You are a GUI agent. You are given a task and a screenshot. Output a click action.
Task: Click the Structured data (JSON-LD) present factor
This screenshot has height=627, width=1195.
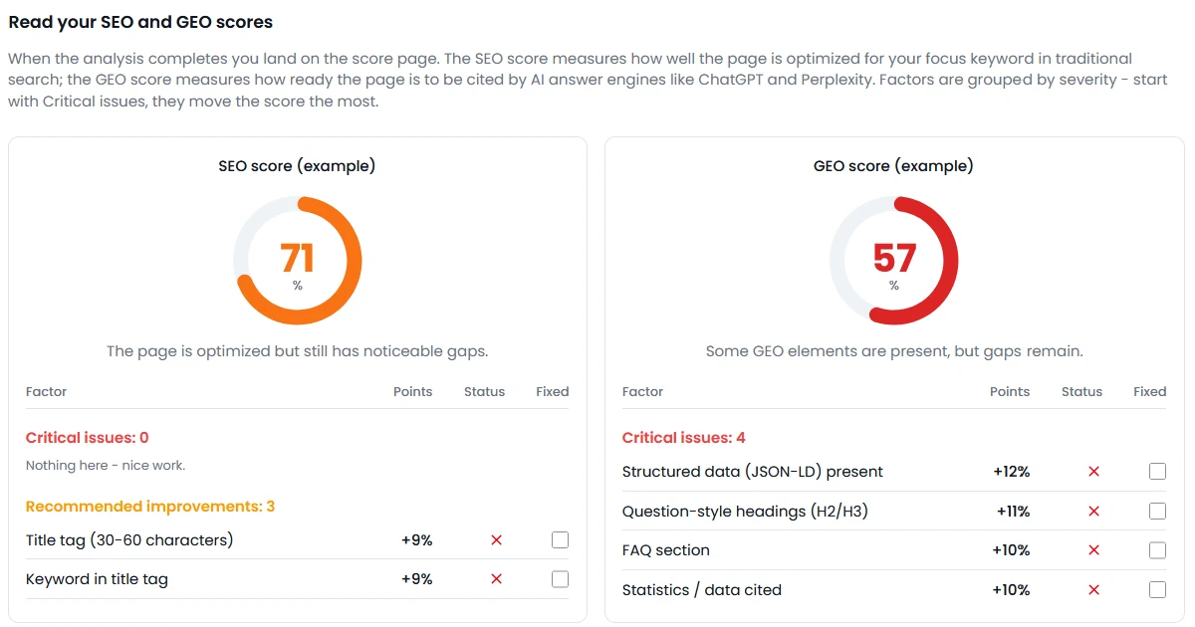[753, 472]
